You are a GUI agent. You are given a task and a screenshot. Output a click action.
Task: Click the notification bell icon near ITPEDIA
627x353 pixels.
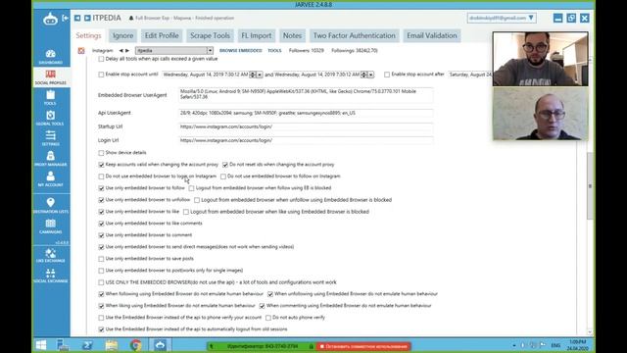tap(130, 18)
